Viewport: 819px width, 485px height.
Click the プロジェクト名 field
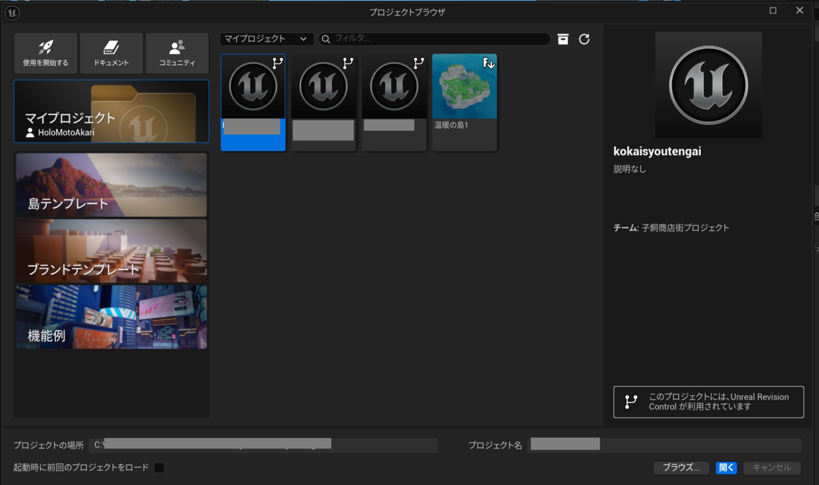[664, 445]
